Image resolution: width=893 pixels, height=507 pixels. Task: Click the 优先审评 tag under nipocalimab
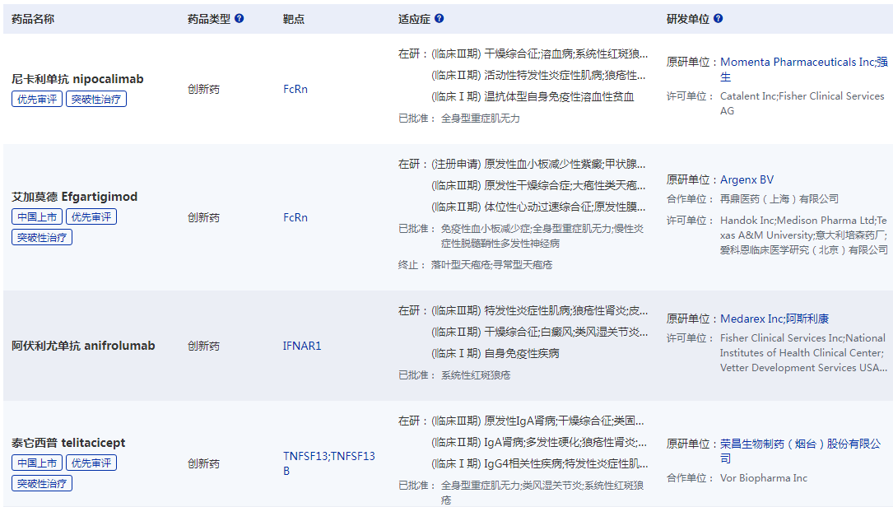36,98
